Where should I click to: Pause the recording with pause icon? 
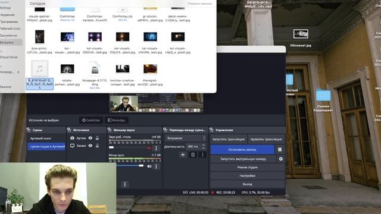280,149
